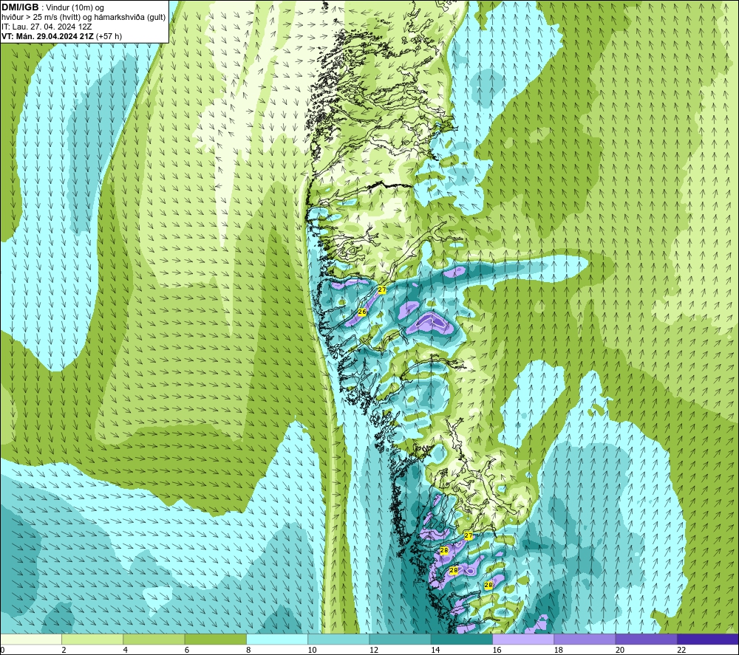The image size is (739, 655).
Task: Click the scale number 18
Action: tap(559, 650)
